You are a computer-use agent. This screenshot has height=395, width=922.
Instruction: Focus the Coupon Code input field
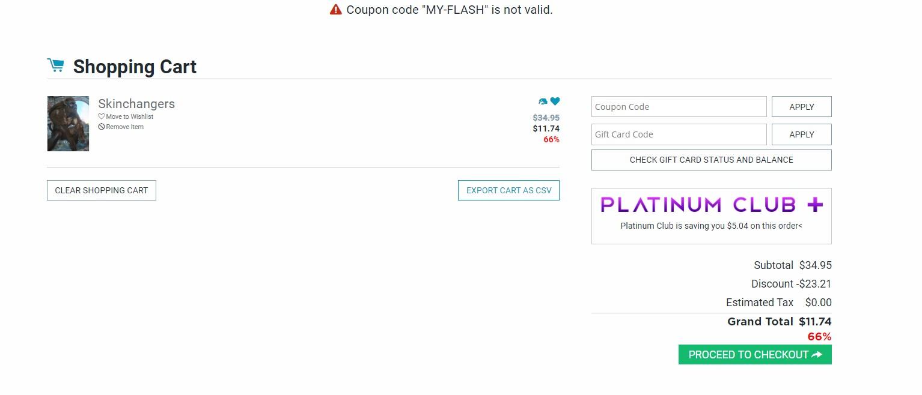point(679,107)
